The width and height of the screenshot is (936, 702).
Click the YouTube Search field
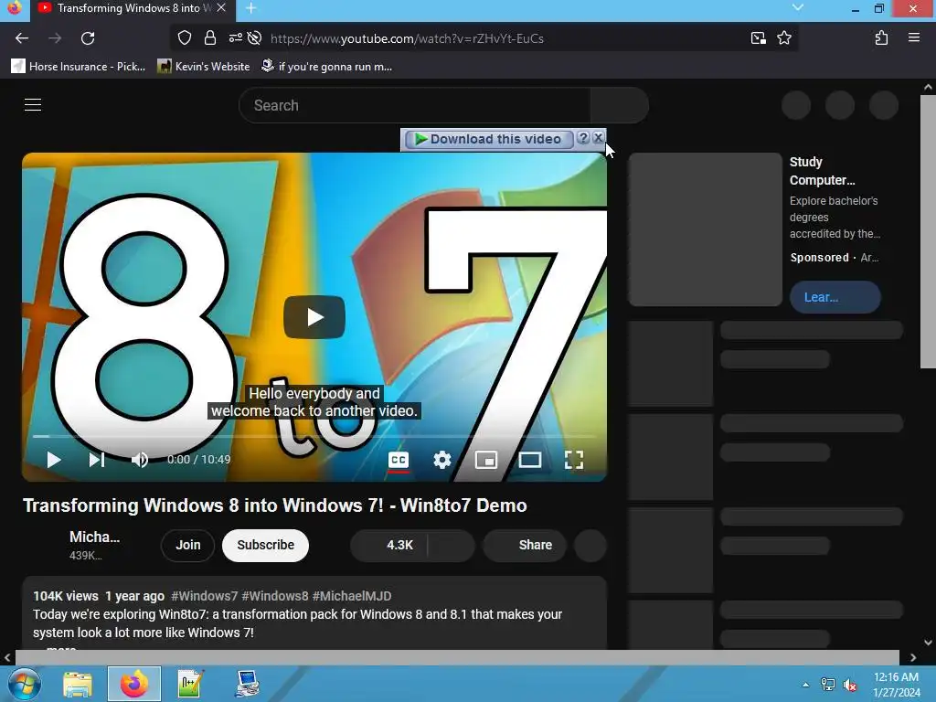414,106
